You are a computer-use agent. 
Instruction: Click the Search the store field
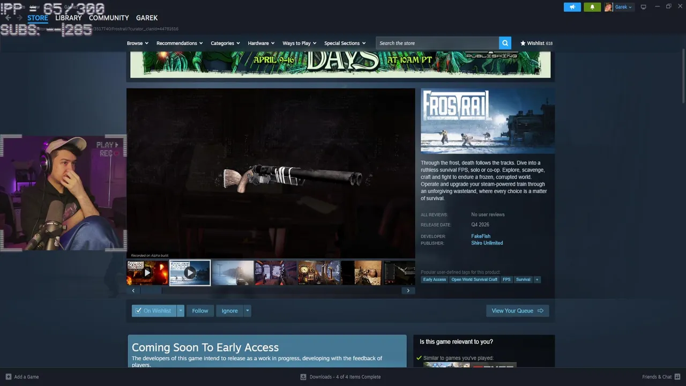point(437,43)
